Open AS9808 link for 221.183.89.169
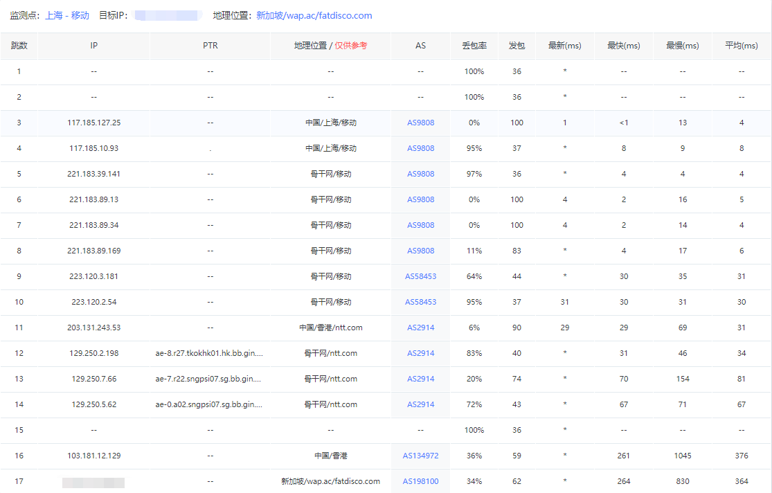This screenshot has width=772, height=493. tap(420, 251)
